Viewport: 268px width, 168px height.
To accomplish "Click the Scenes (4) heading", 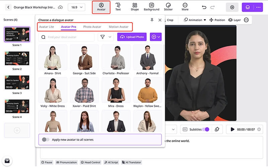I will 10,20.
